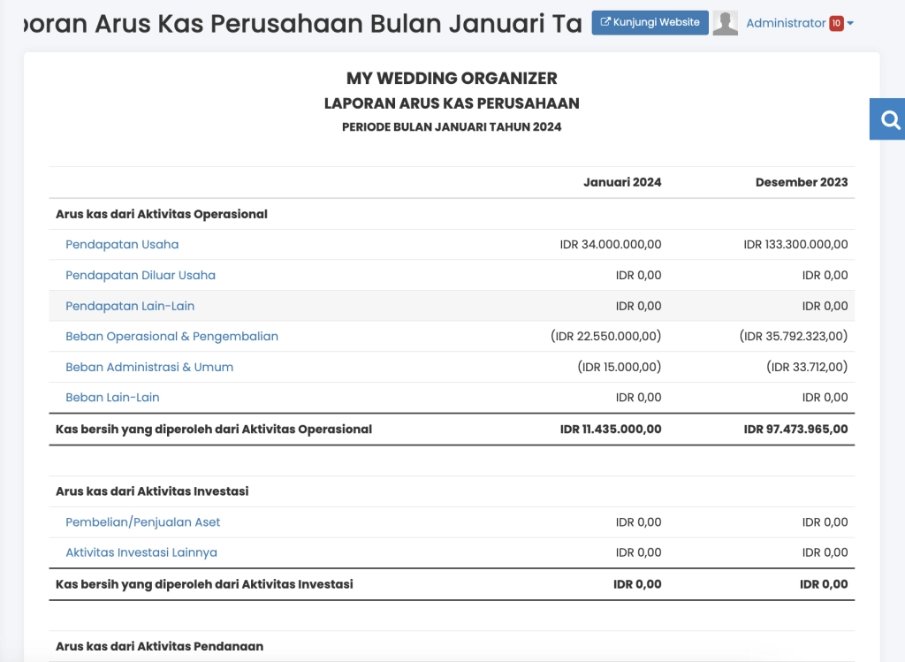Expand the Administrator account dropdown
The height and width of the screenshot is (662, 905).
coord(849,22)
